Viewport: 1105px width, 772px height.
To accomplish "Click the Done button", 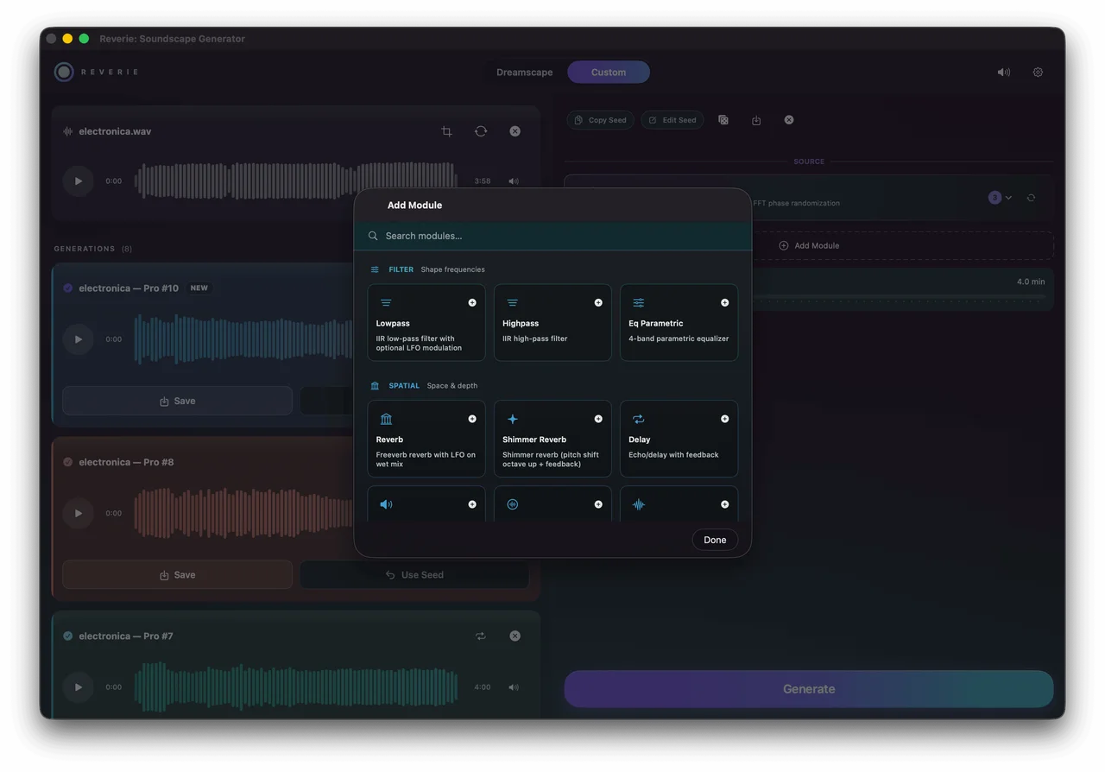I will coord(715,540).
